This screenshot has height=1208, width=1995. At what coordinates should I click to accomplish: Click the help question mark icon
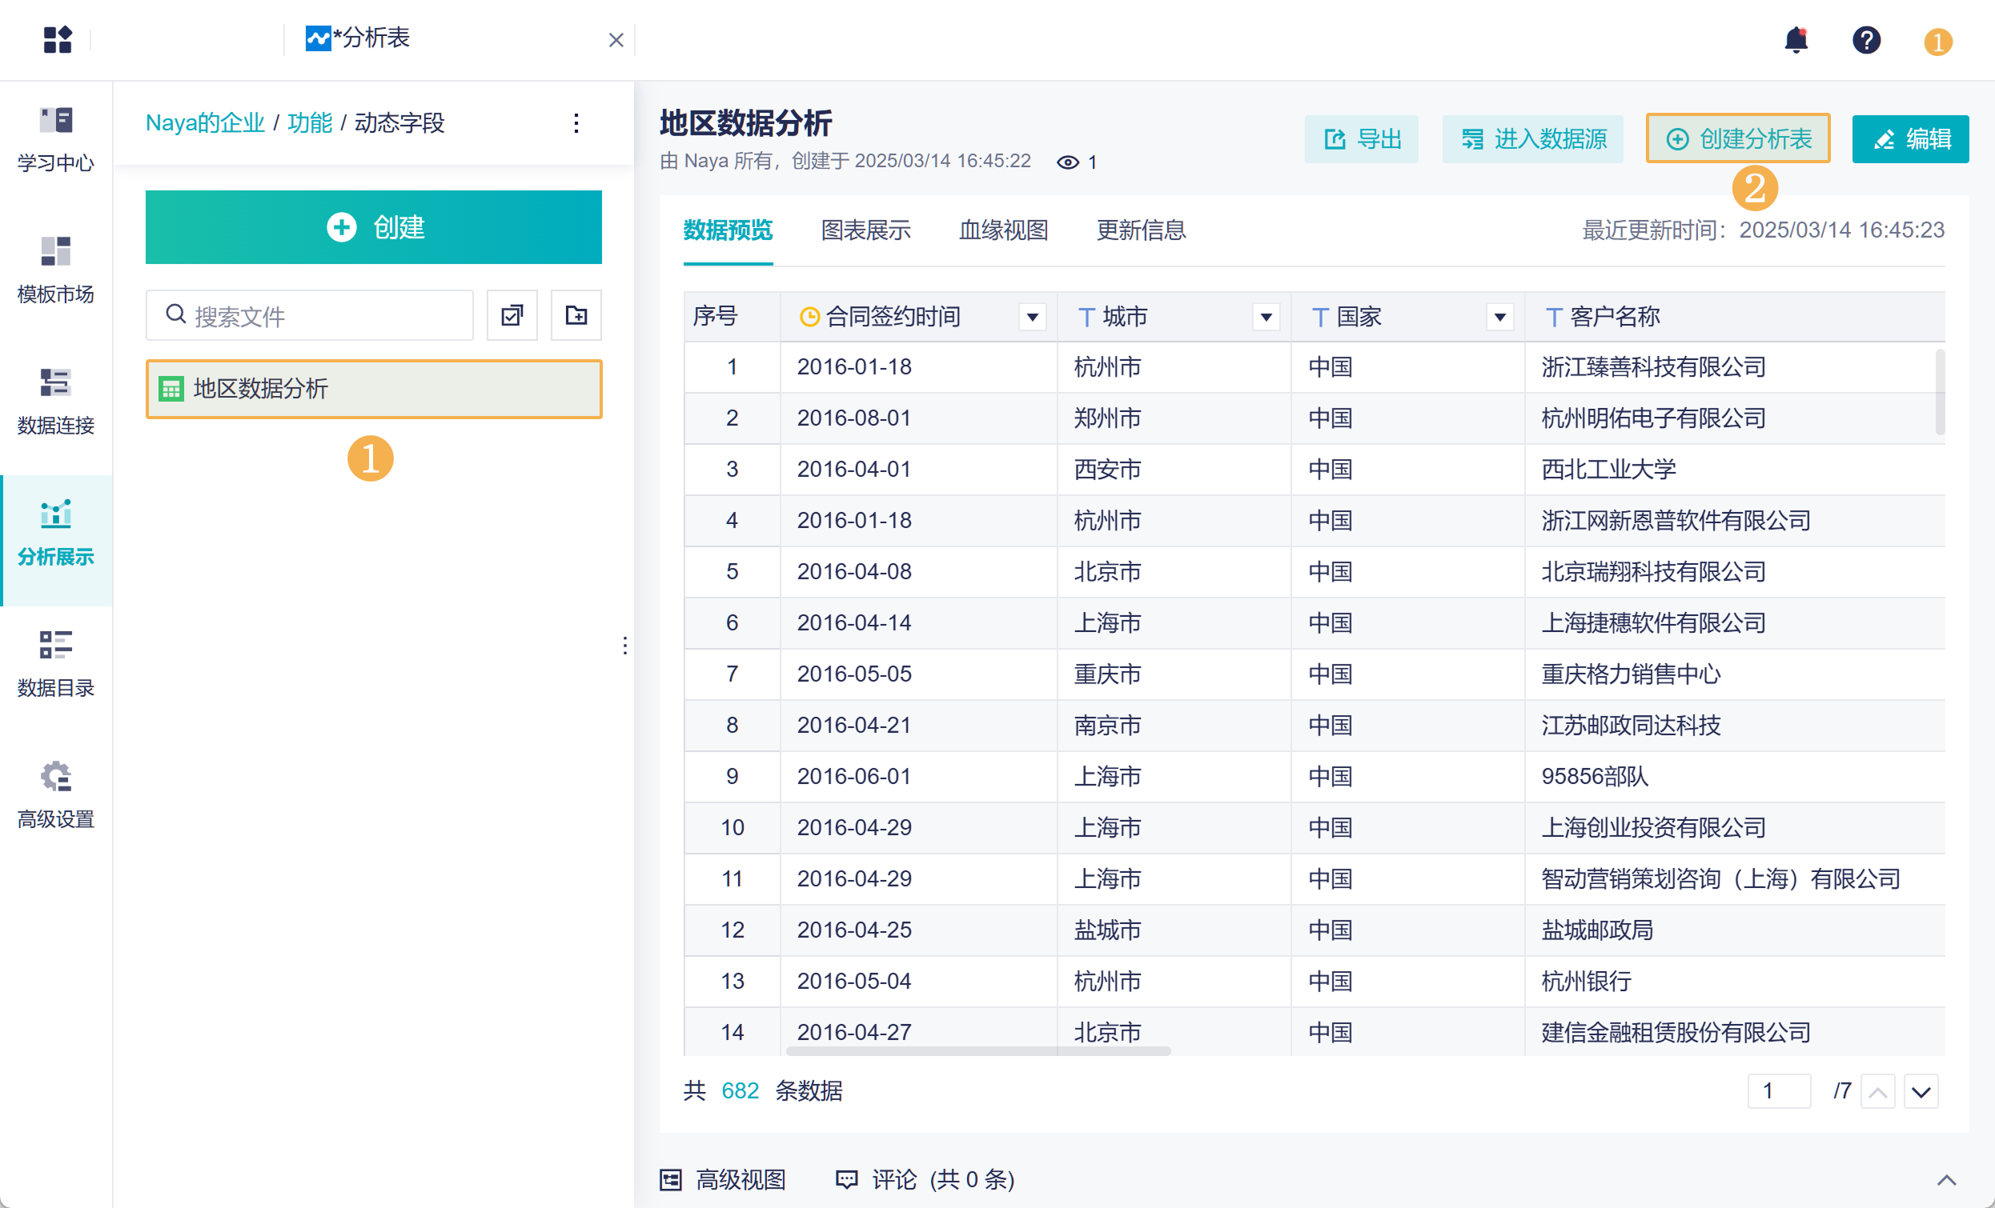tap(1865, 40)
